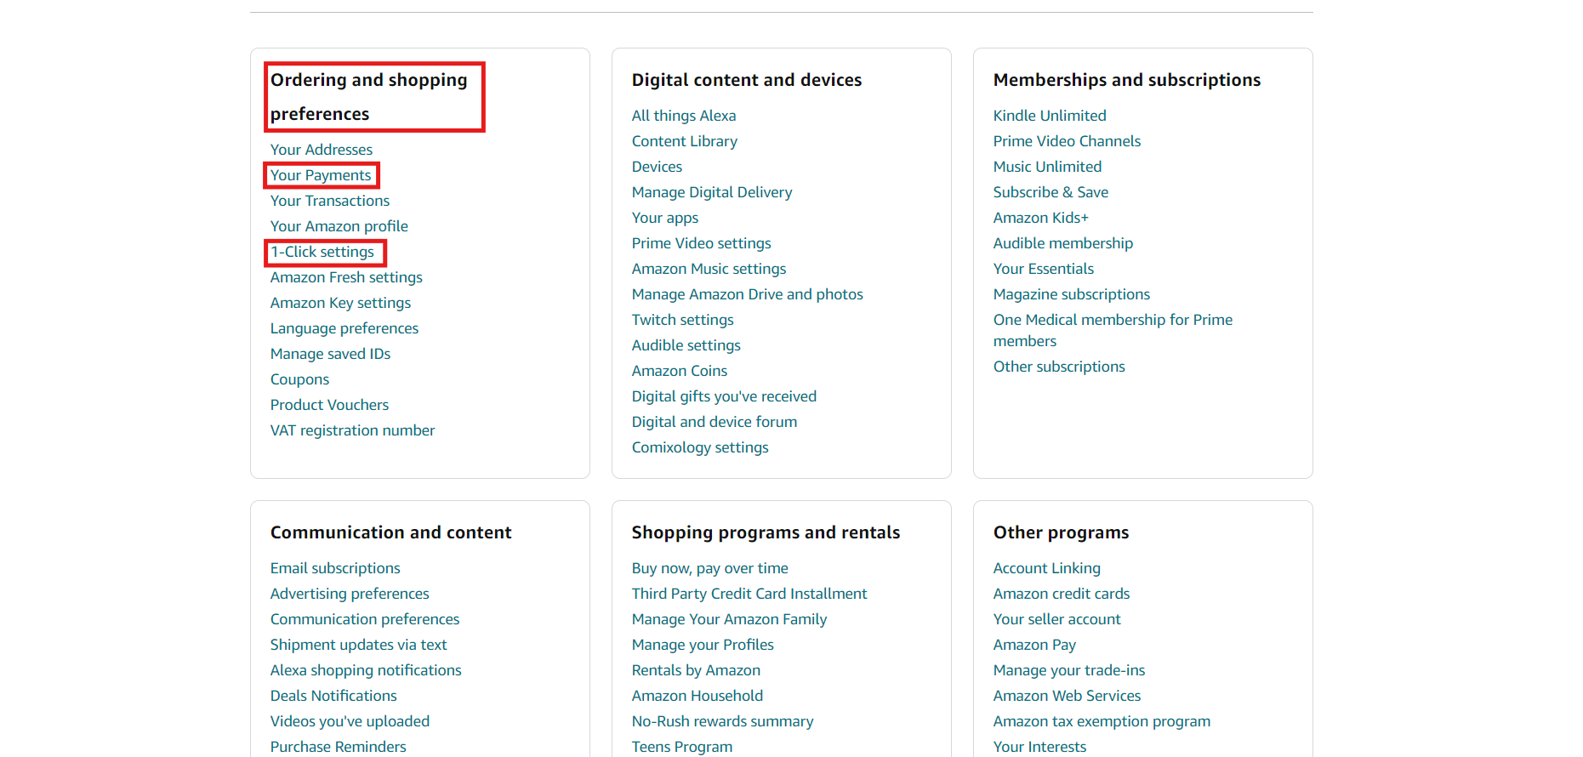Open Manage Digital Delivery
1583x757 pixels.
(x=712, y=192)
